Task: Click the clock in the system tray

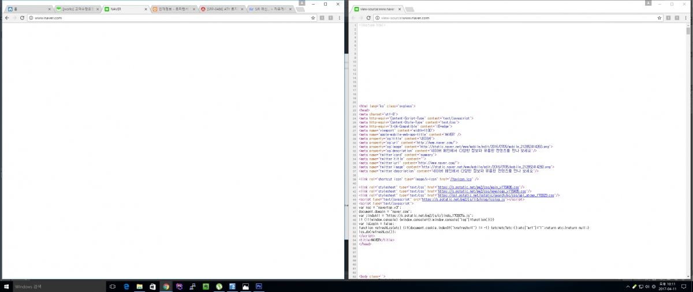Action: pos(668,286)
